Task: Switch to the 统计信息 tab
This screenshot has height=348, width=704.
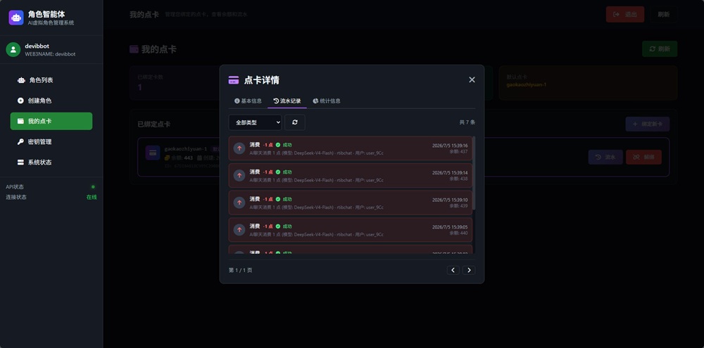Action: pos(327,101)
